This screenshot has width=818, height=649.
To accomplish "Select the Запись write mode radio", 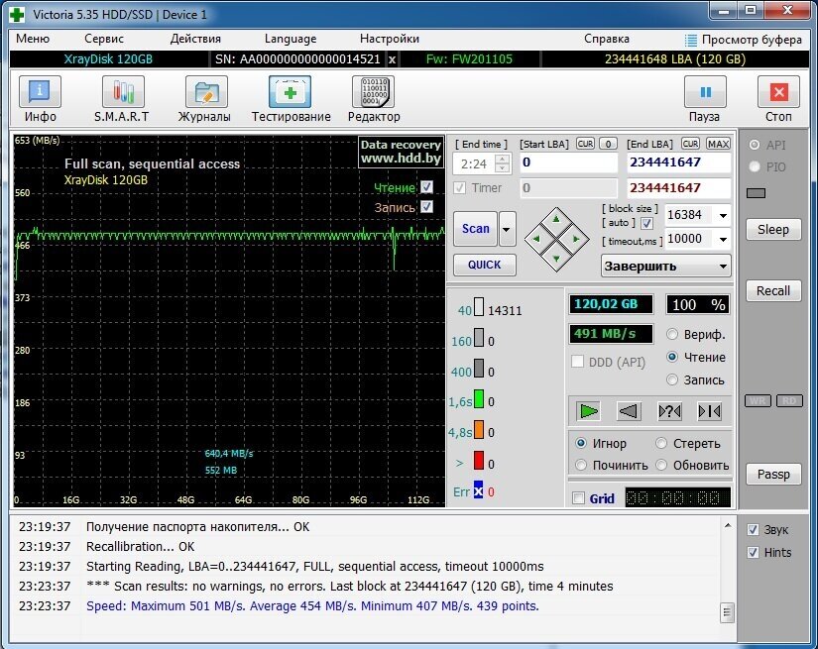I will coord(672,380).
